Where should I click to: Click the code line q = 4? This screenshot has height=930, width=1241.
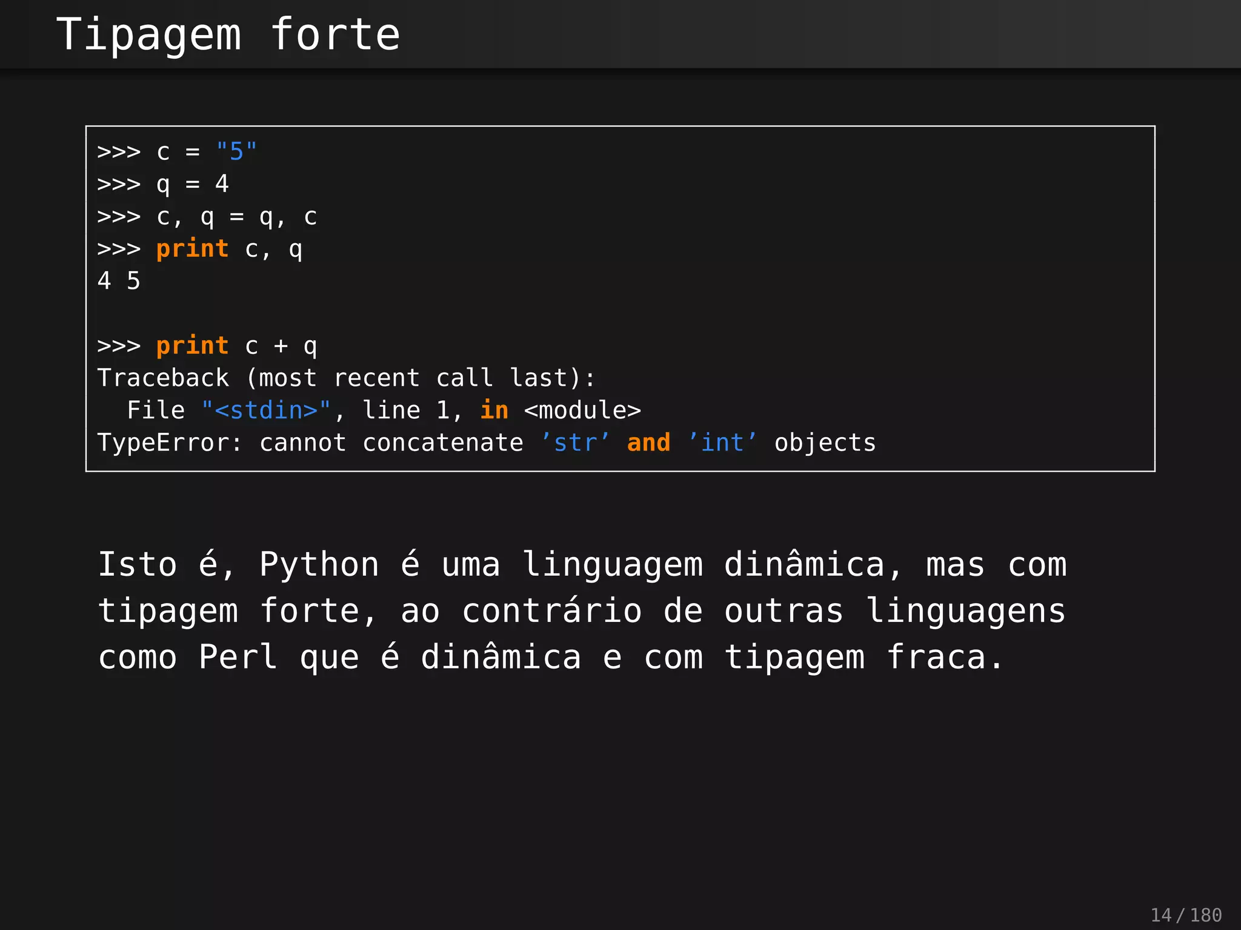163,184
